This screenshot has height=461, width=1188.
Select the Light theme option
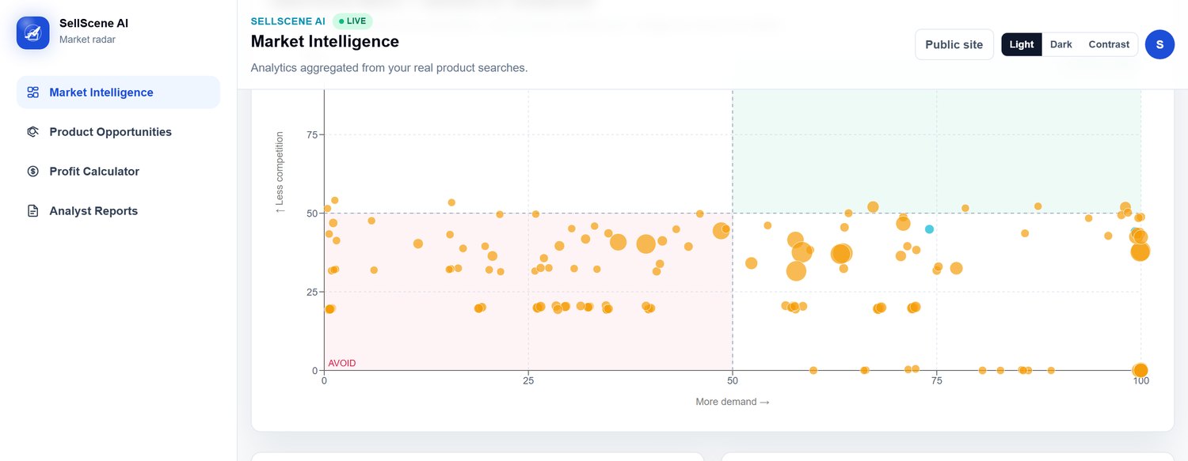click(x=1022, y=44)
